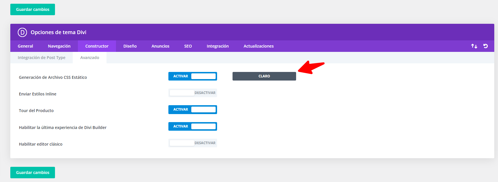Screen dimensions: 498x182
Task: Click Habilitar la última experiencia de Divi Builder label
Action: pos(63,128)
